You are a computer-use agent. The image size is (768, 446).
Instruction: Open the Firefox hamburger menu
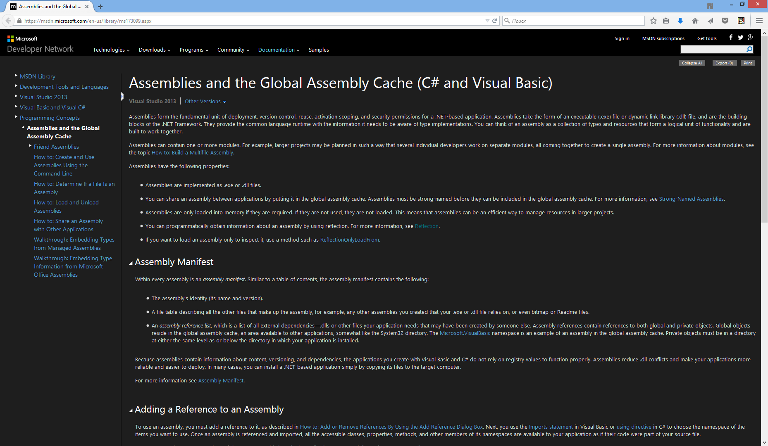(759, 20)
